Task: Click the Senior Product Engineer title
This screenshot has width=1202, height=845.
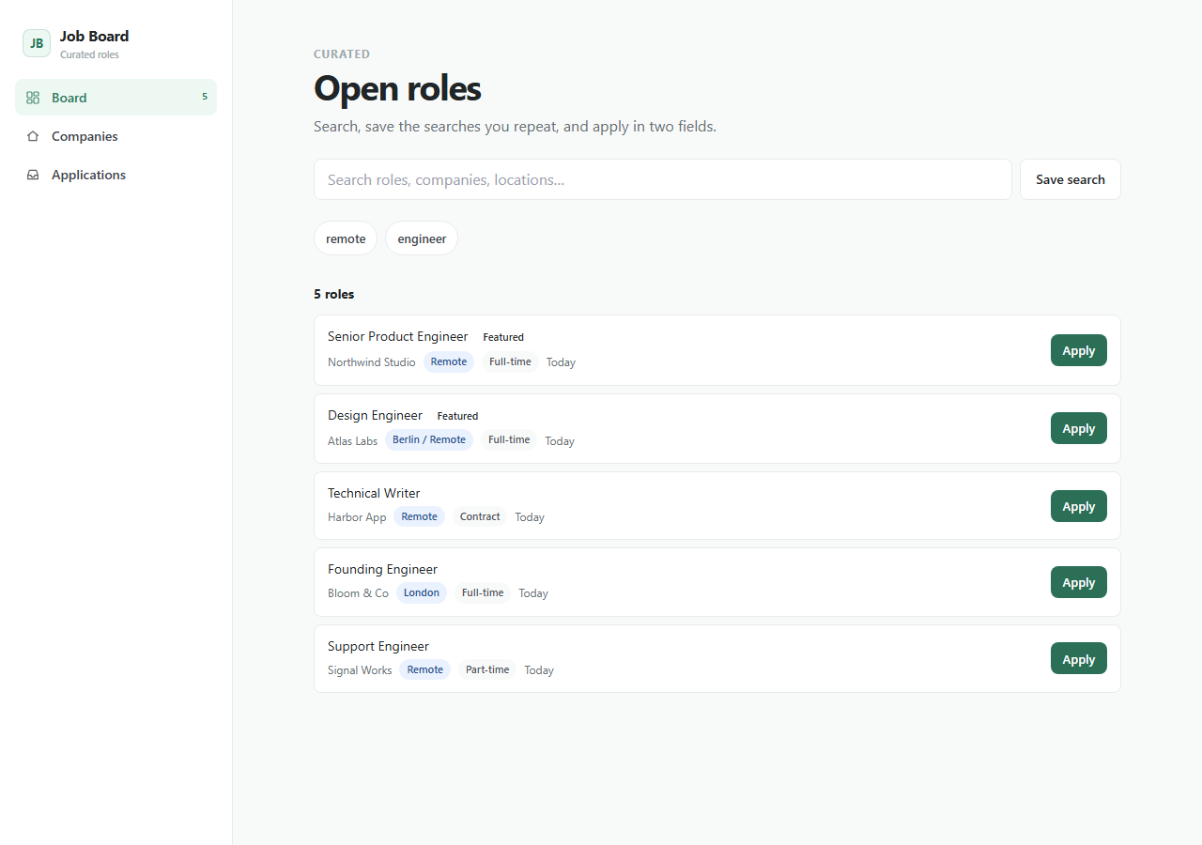Action: click(x=397, y=336)
